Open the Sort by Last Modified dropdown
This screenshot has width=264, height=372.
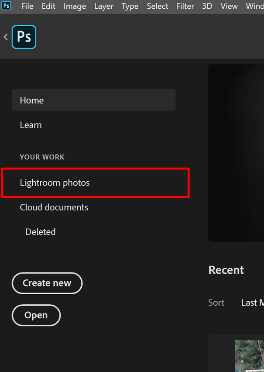pyautogui.click(x=252, y=303)
